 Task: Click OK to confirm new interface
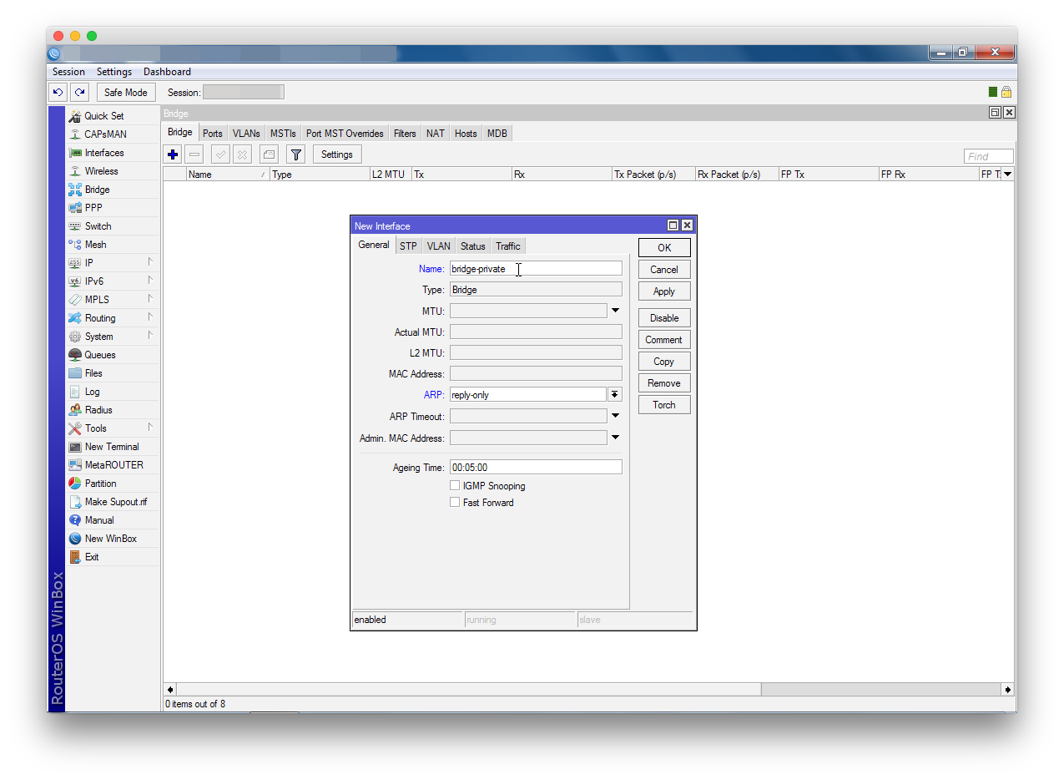coord(663,248)
